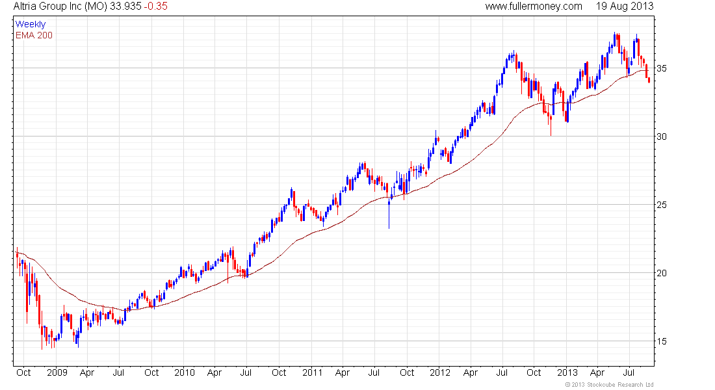Click the 15 price axis label
This screenshot has height=390, width=715.
point(661,341)
